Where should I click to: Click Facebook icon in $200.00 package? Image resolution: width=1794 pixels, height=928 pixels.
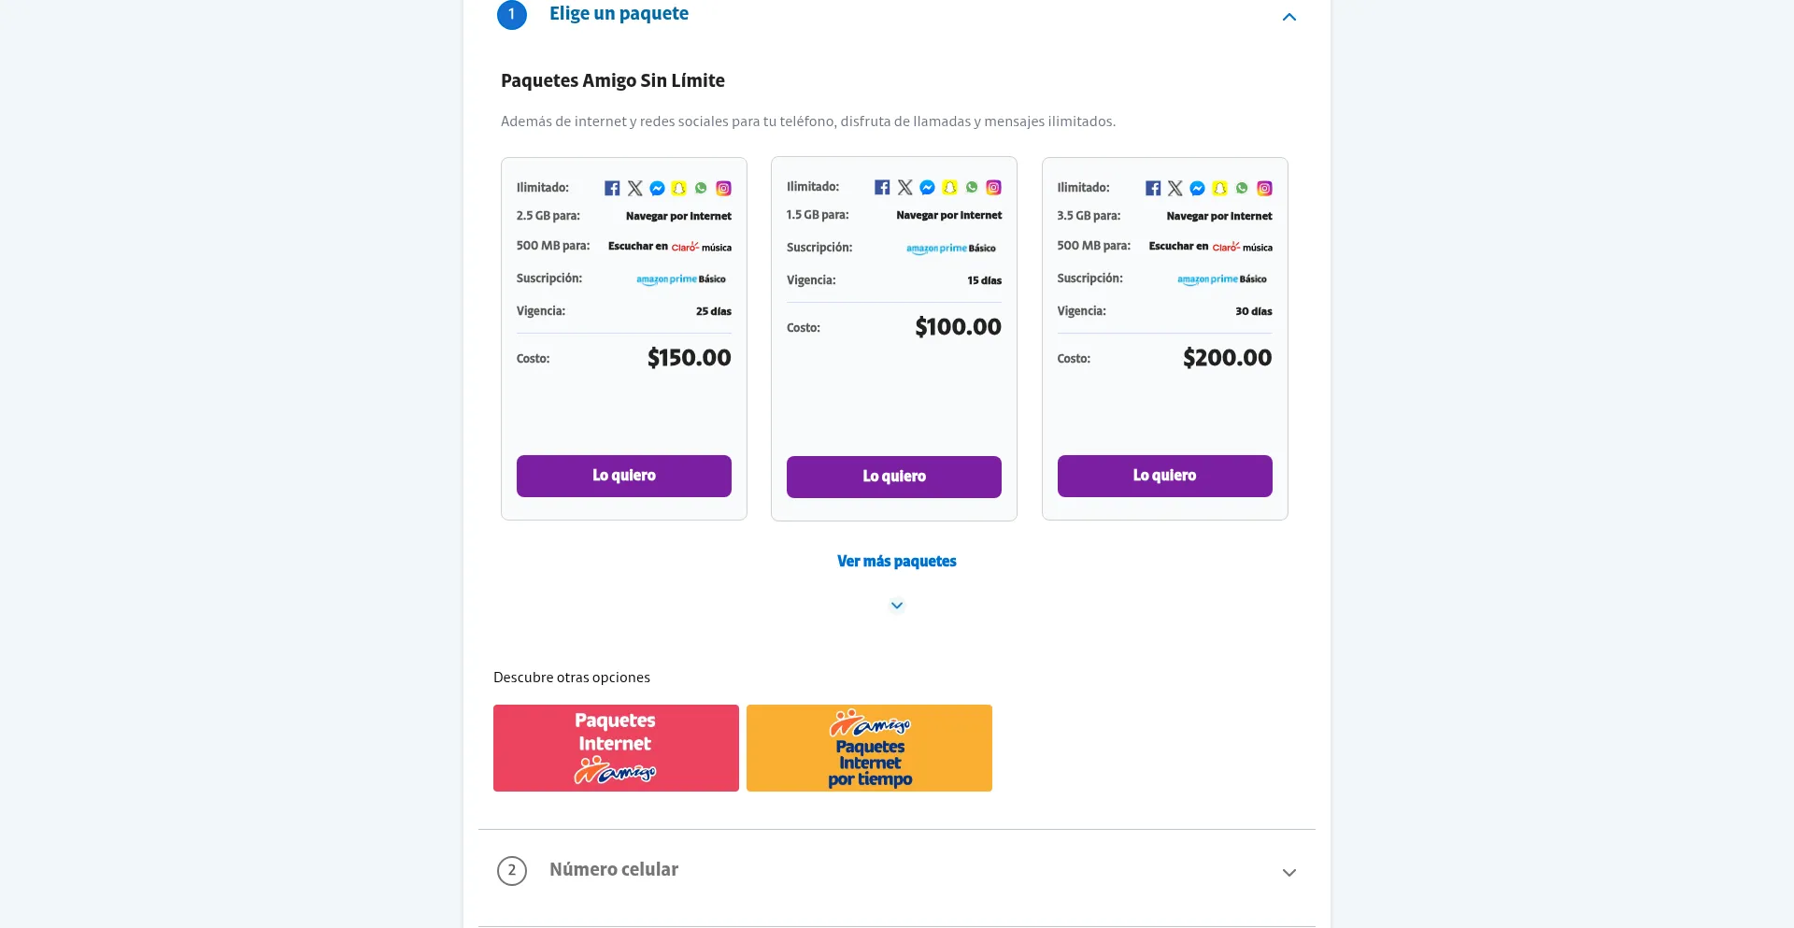1153,189
